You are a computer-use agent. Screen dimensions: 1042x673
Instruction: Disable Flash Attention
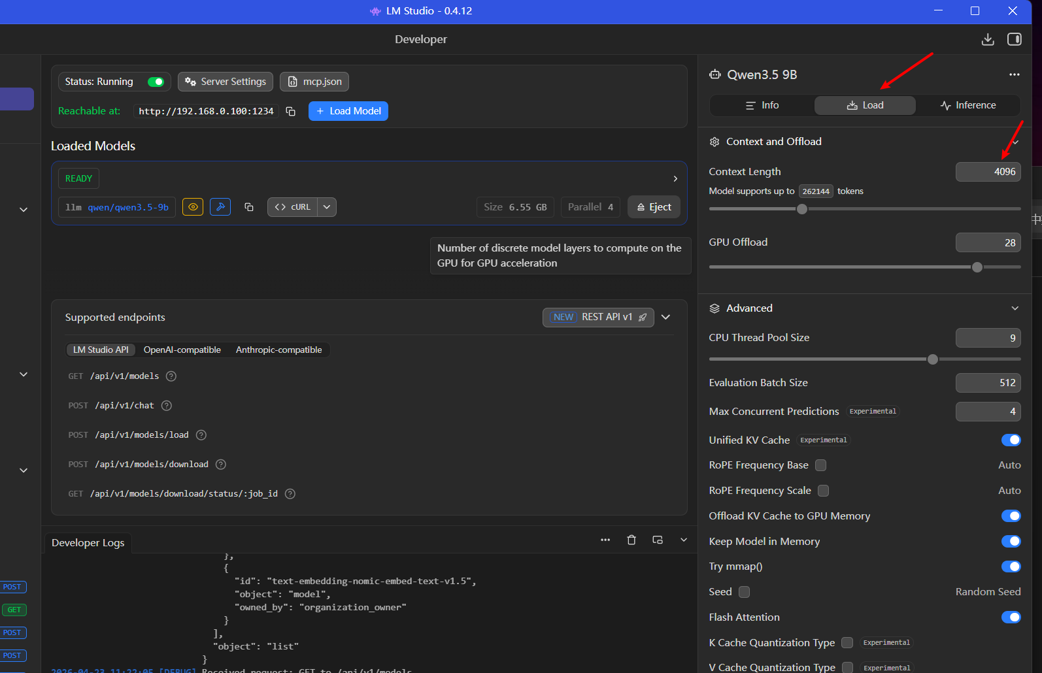[x=1011, y=617]
